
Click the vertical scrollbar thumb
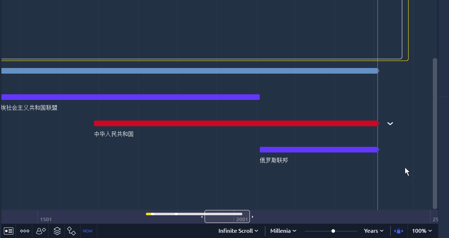tap(435, 133)
